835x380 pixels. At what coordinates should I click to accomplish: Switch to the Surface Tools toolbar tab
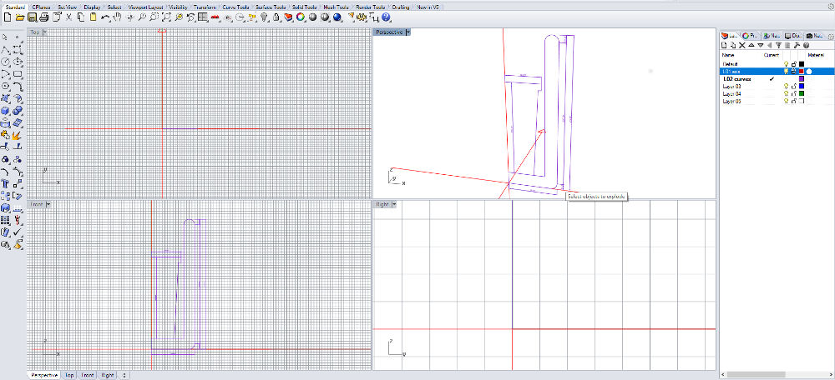coord(271,7)
